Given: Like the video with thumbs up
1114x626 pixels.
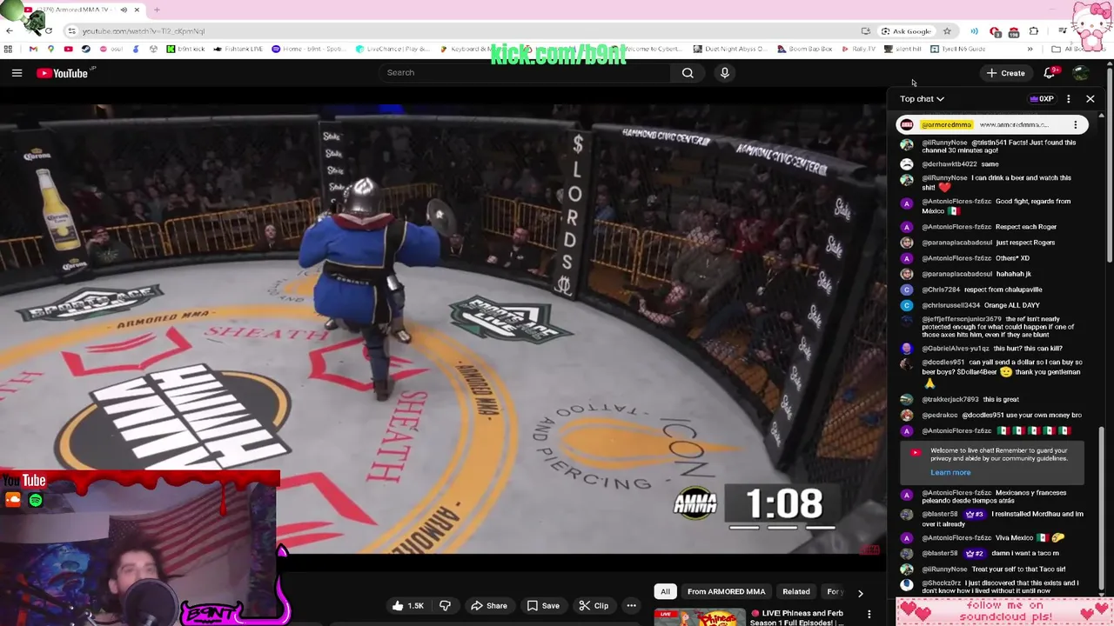Looking at the screenshot, I should coord(407,606).
